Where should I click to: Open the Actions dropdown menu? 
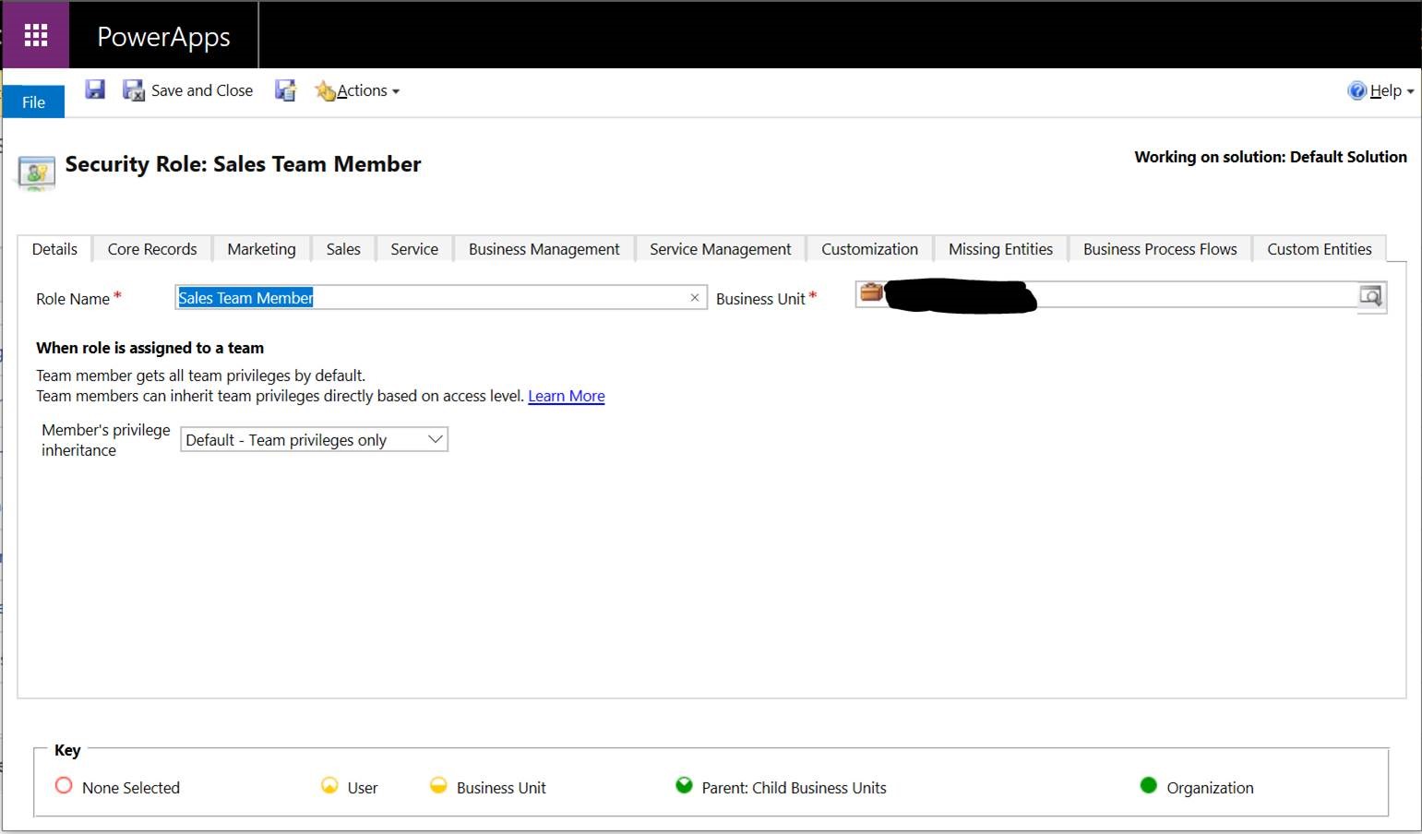pos(358,90)
